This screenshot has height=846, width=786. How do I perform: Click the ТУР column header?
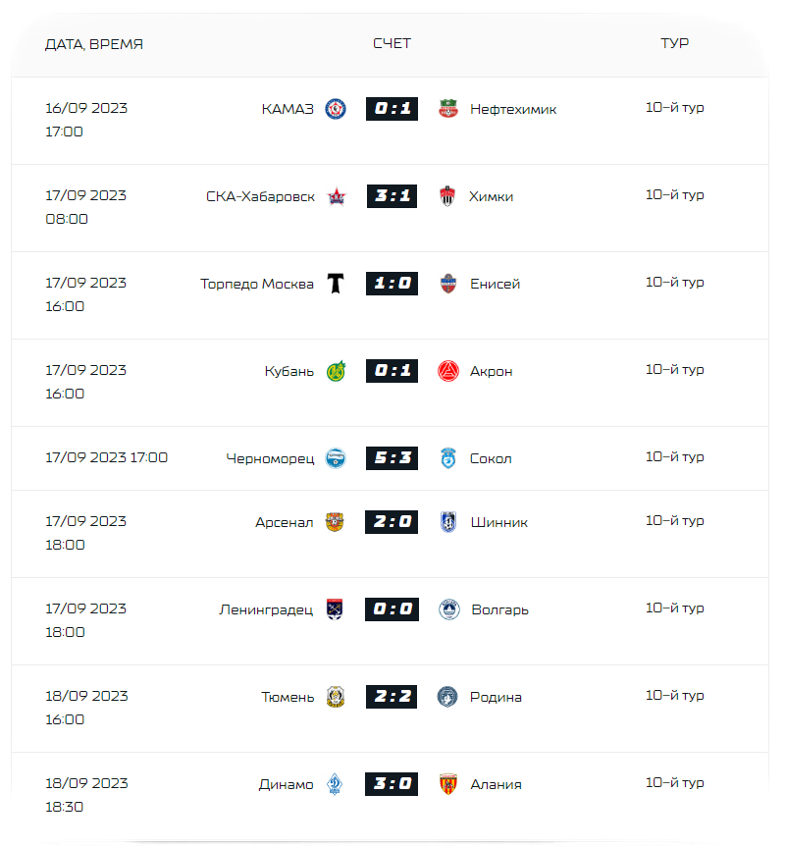(x=675, y=43)
